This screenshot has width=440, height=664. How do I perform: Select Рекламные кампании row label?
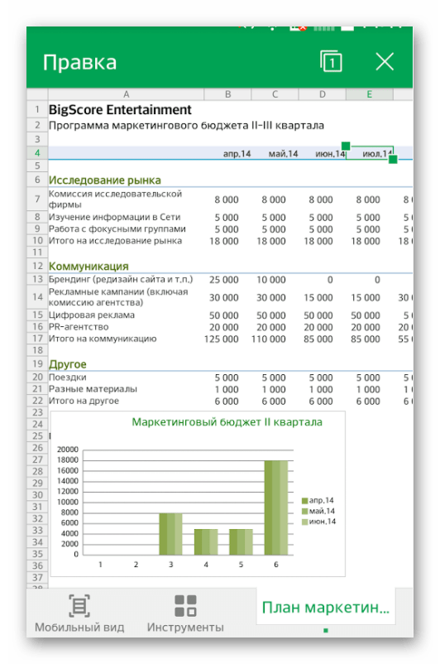(x=118, y=297)
